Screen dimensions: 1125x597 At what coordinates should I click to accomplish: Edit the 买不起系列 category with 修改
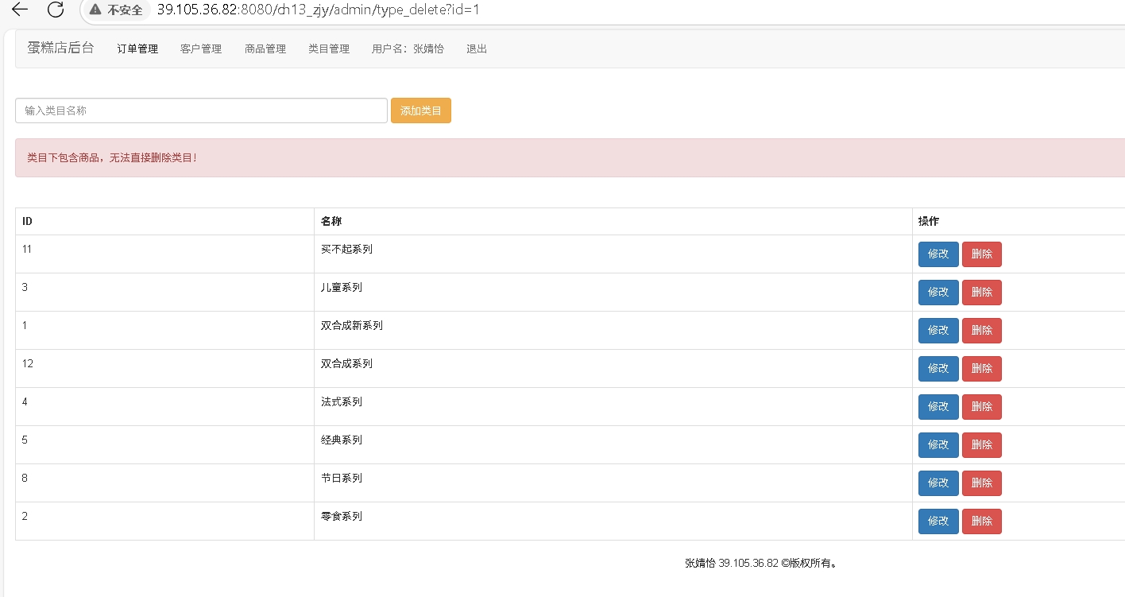coord(938,254)
